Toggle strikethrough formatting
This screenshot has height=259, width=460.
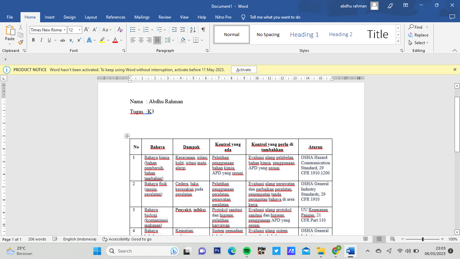click(63, 40)
